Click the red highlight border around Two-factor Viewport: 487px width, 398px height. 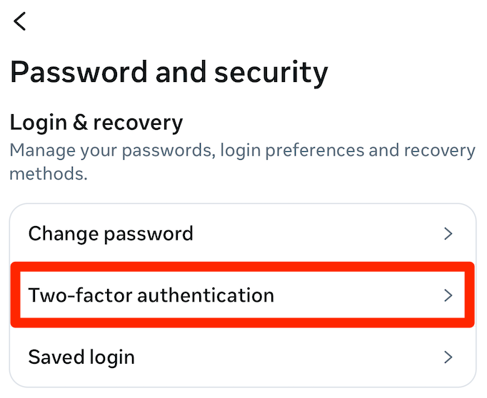click(243, 266)
